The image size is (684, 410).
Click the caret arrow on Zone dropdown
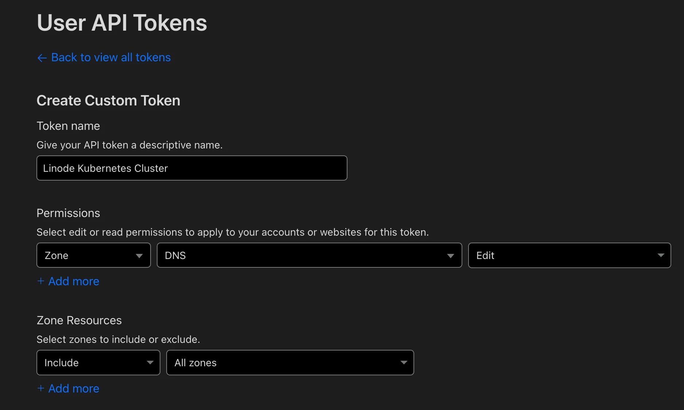(x=139, y=256)
